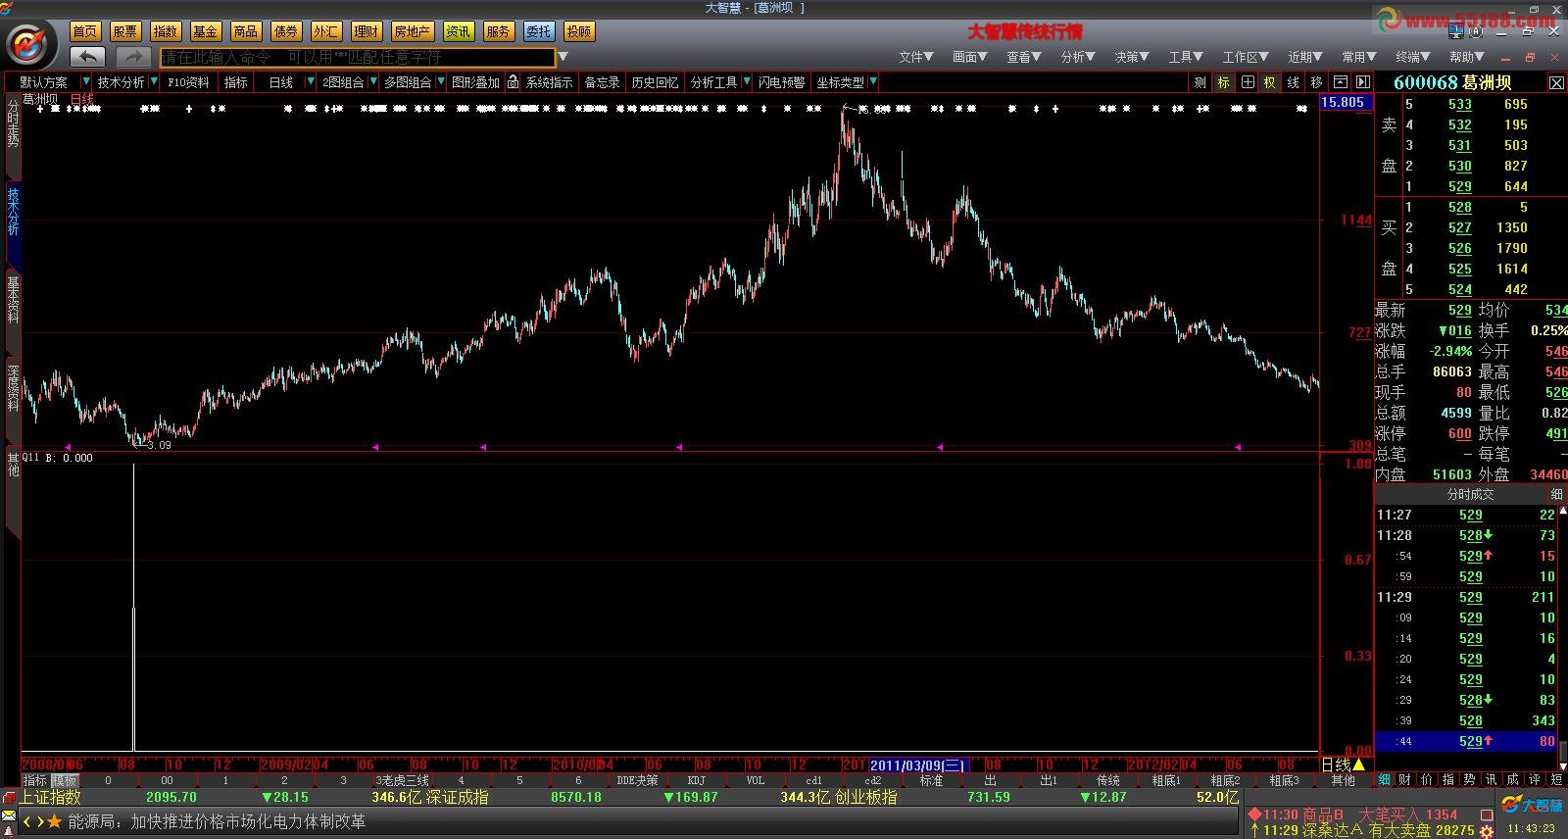Screen dimensions: 1568x839
Task: Expand the 多图组合 dropdown arrow
Action: coord(441,82)
